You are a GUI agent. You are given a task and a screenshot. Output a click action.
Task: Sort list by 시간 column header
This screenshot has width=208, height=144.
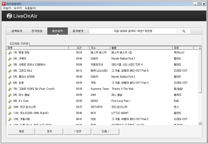tap(79, 48)
